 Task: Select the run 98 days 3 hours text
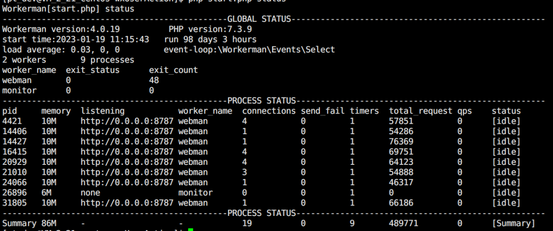210,40
